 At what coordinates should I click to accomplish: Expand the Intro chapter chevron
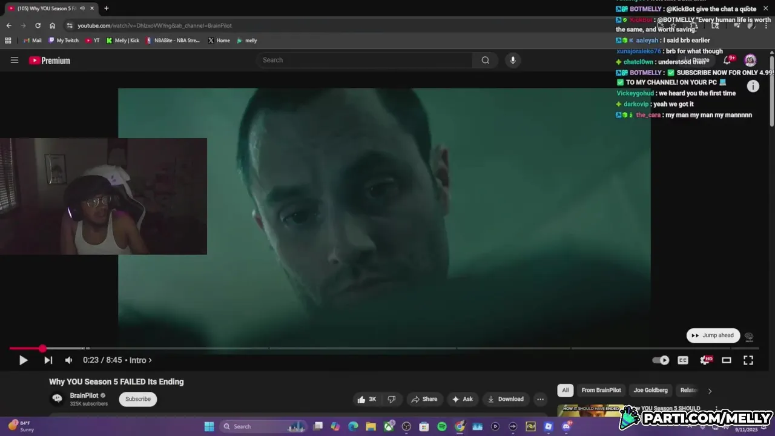(150, 360)
